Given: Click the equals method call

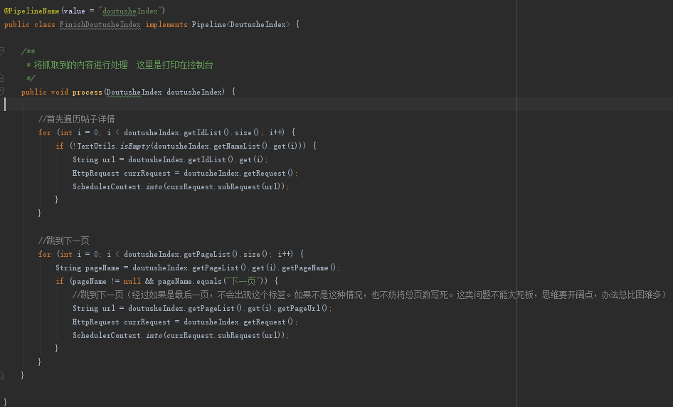Looking at the screenshot, I should 208,281.
